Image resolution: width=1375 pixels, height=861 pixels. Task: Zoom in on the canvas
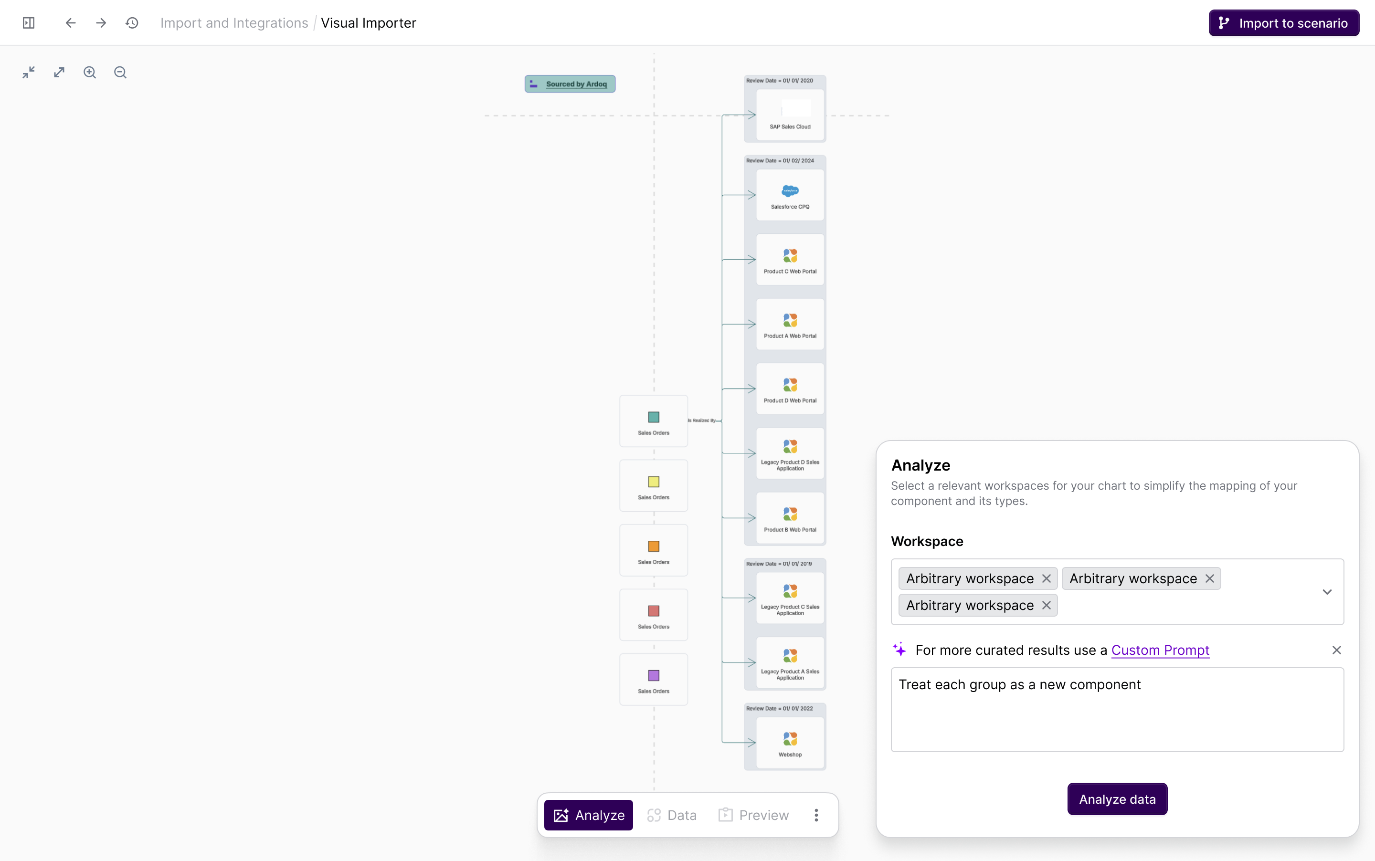89,73
